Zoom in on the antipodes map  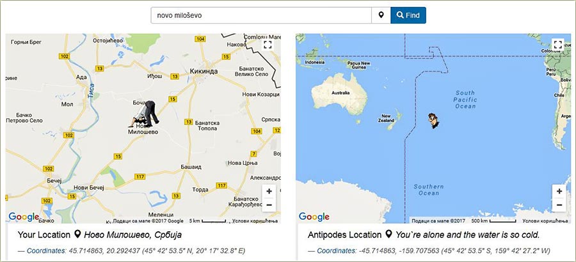pyautogui.click(x=559, y=191)
